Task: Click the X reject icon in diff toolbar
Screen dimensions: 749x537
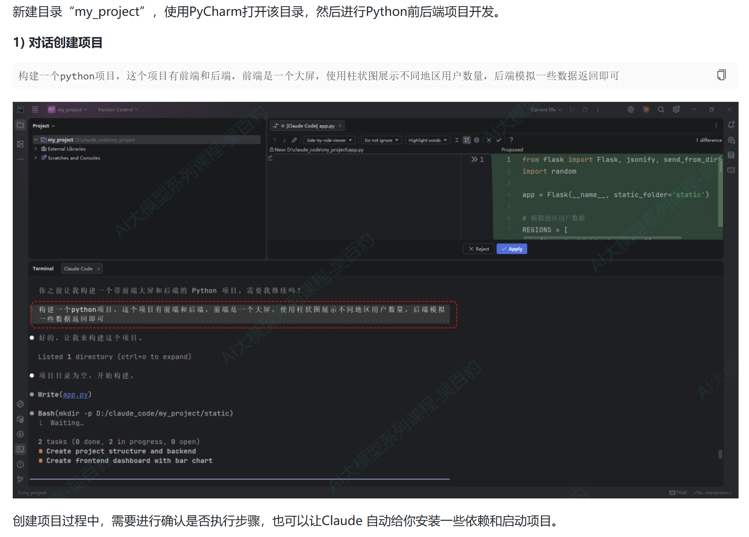Action: tap(489, 140)
